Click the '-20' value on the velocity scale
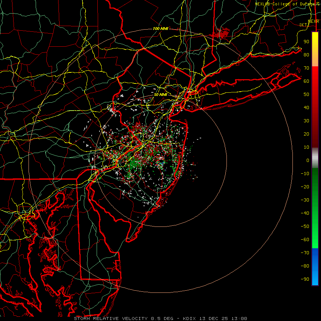This screenshot has height=321, width=321. tap(305, 187)
